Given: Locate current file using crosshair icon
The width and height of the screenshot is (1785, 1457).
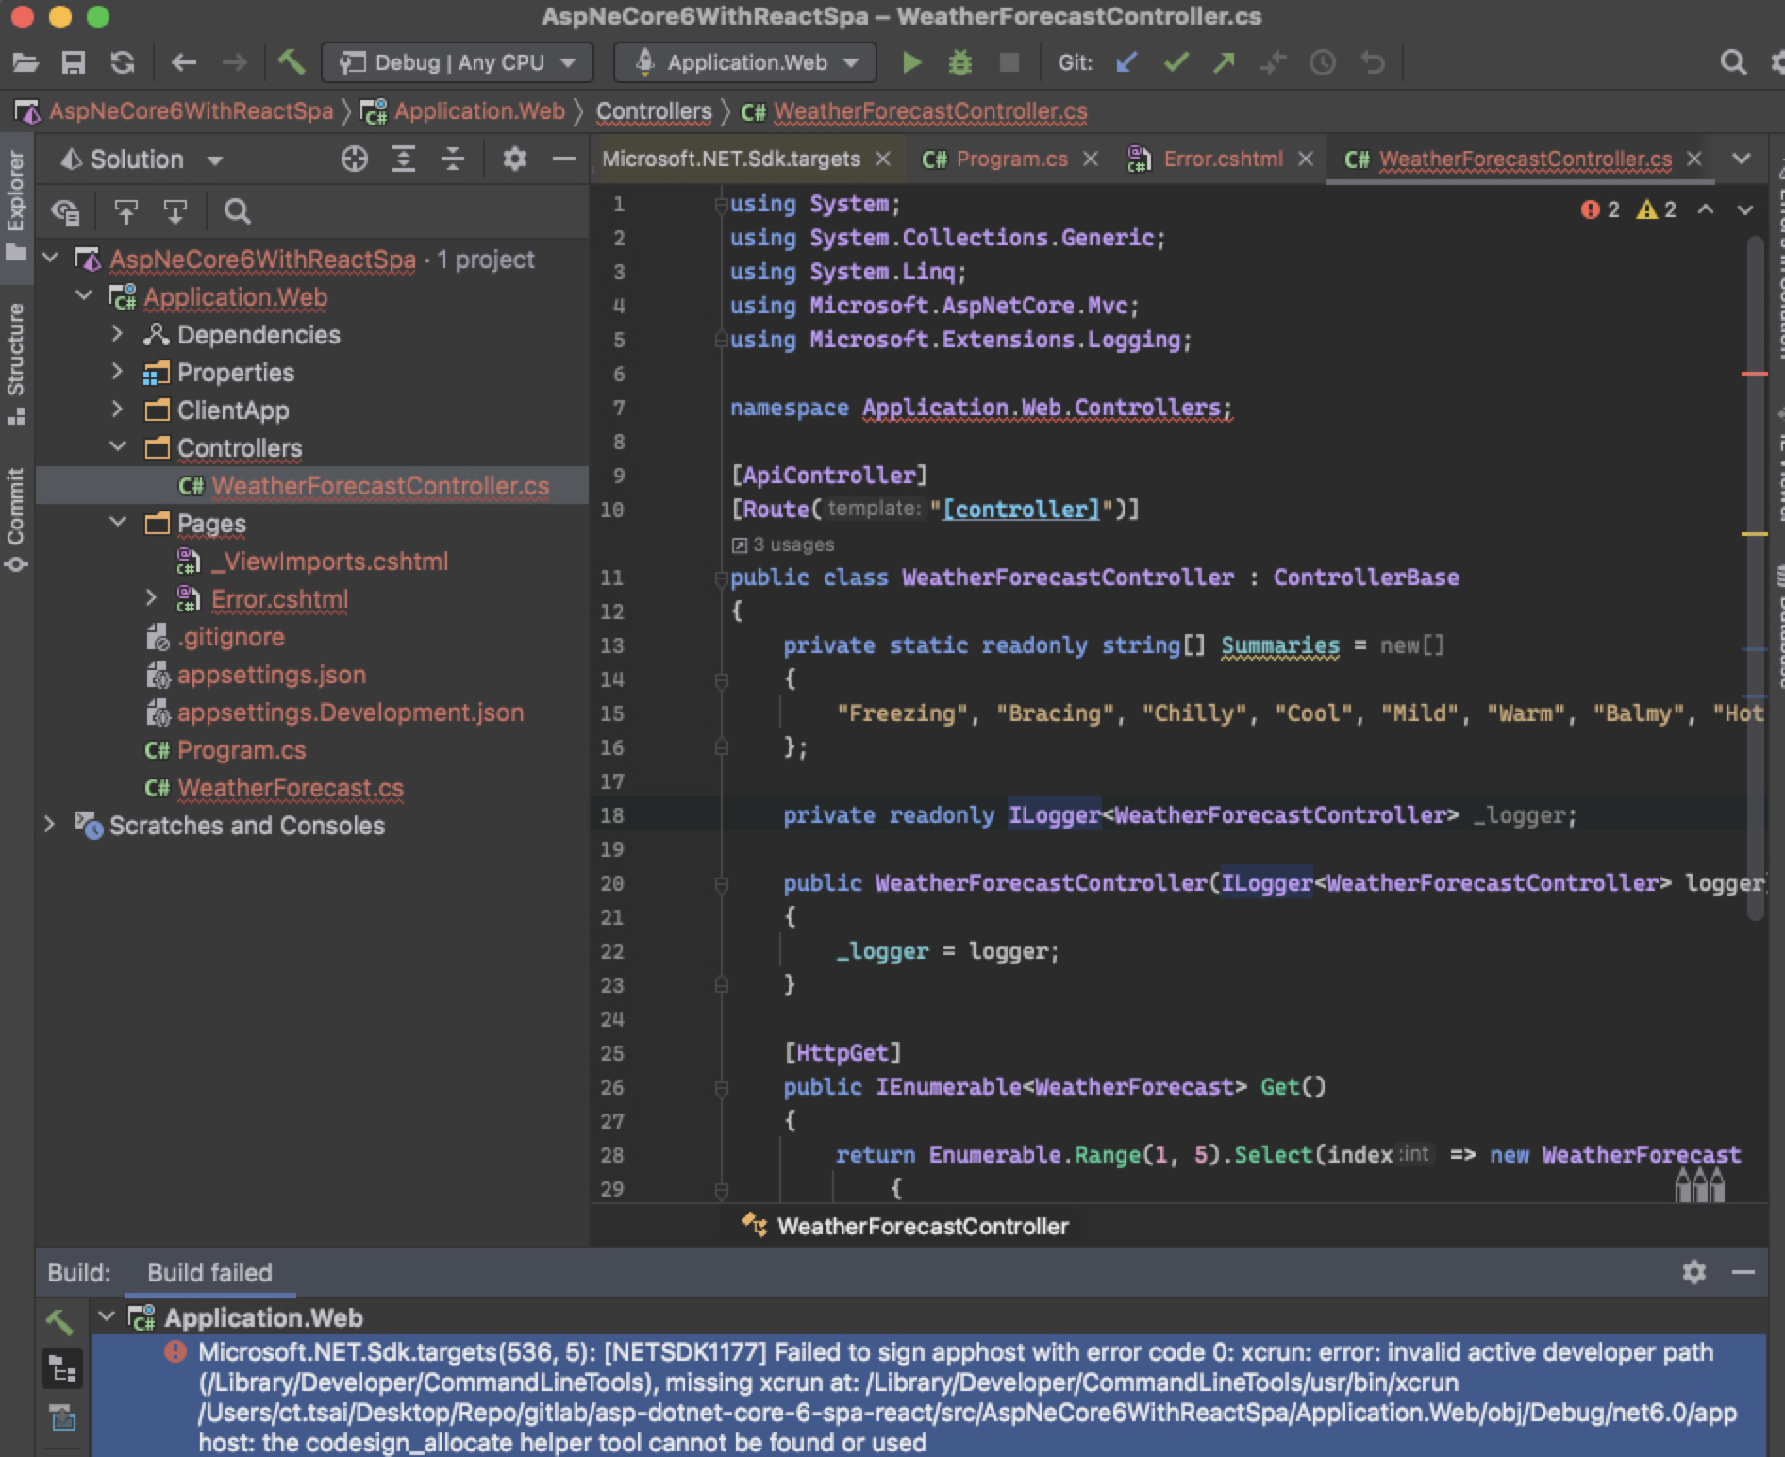Looking at the screenshot, I should [354, 159].
